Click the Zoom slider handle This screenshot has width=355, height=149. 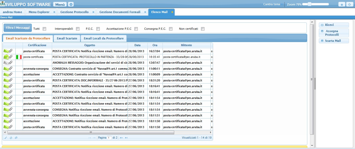tap(309, 4)
